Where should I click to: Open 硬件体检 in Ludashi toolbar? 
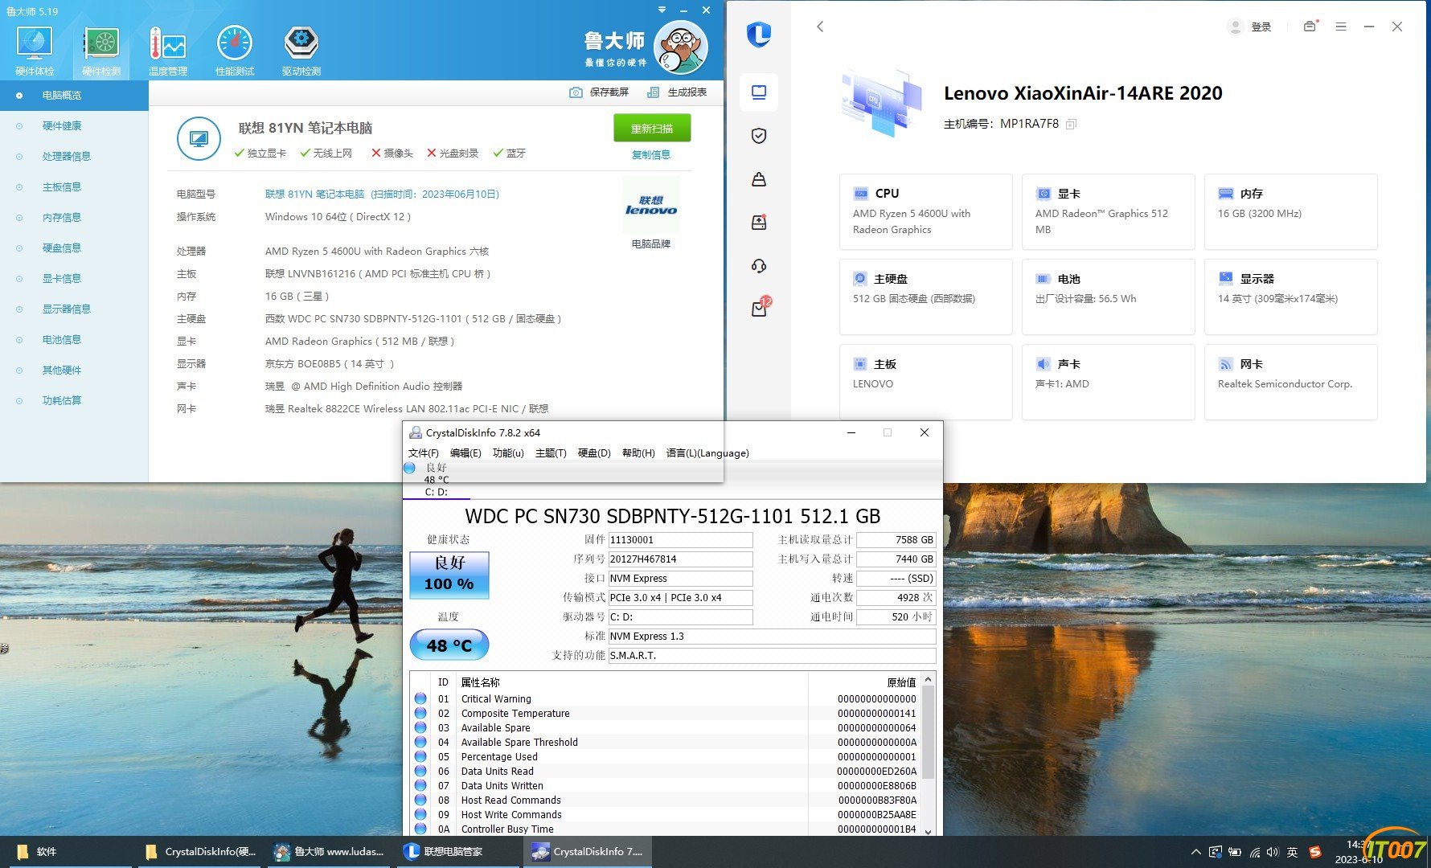pos(35,51)
